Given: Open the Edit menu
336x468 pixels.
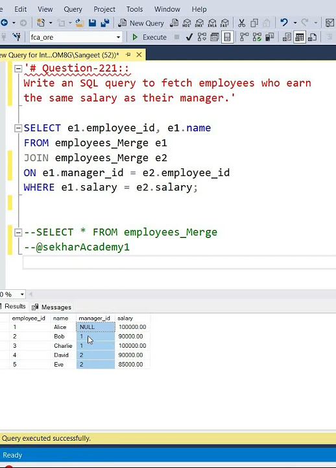Looking at the screenshot, I should (x=21, y=9).
